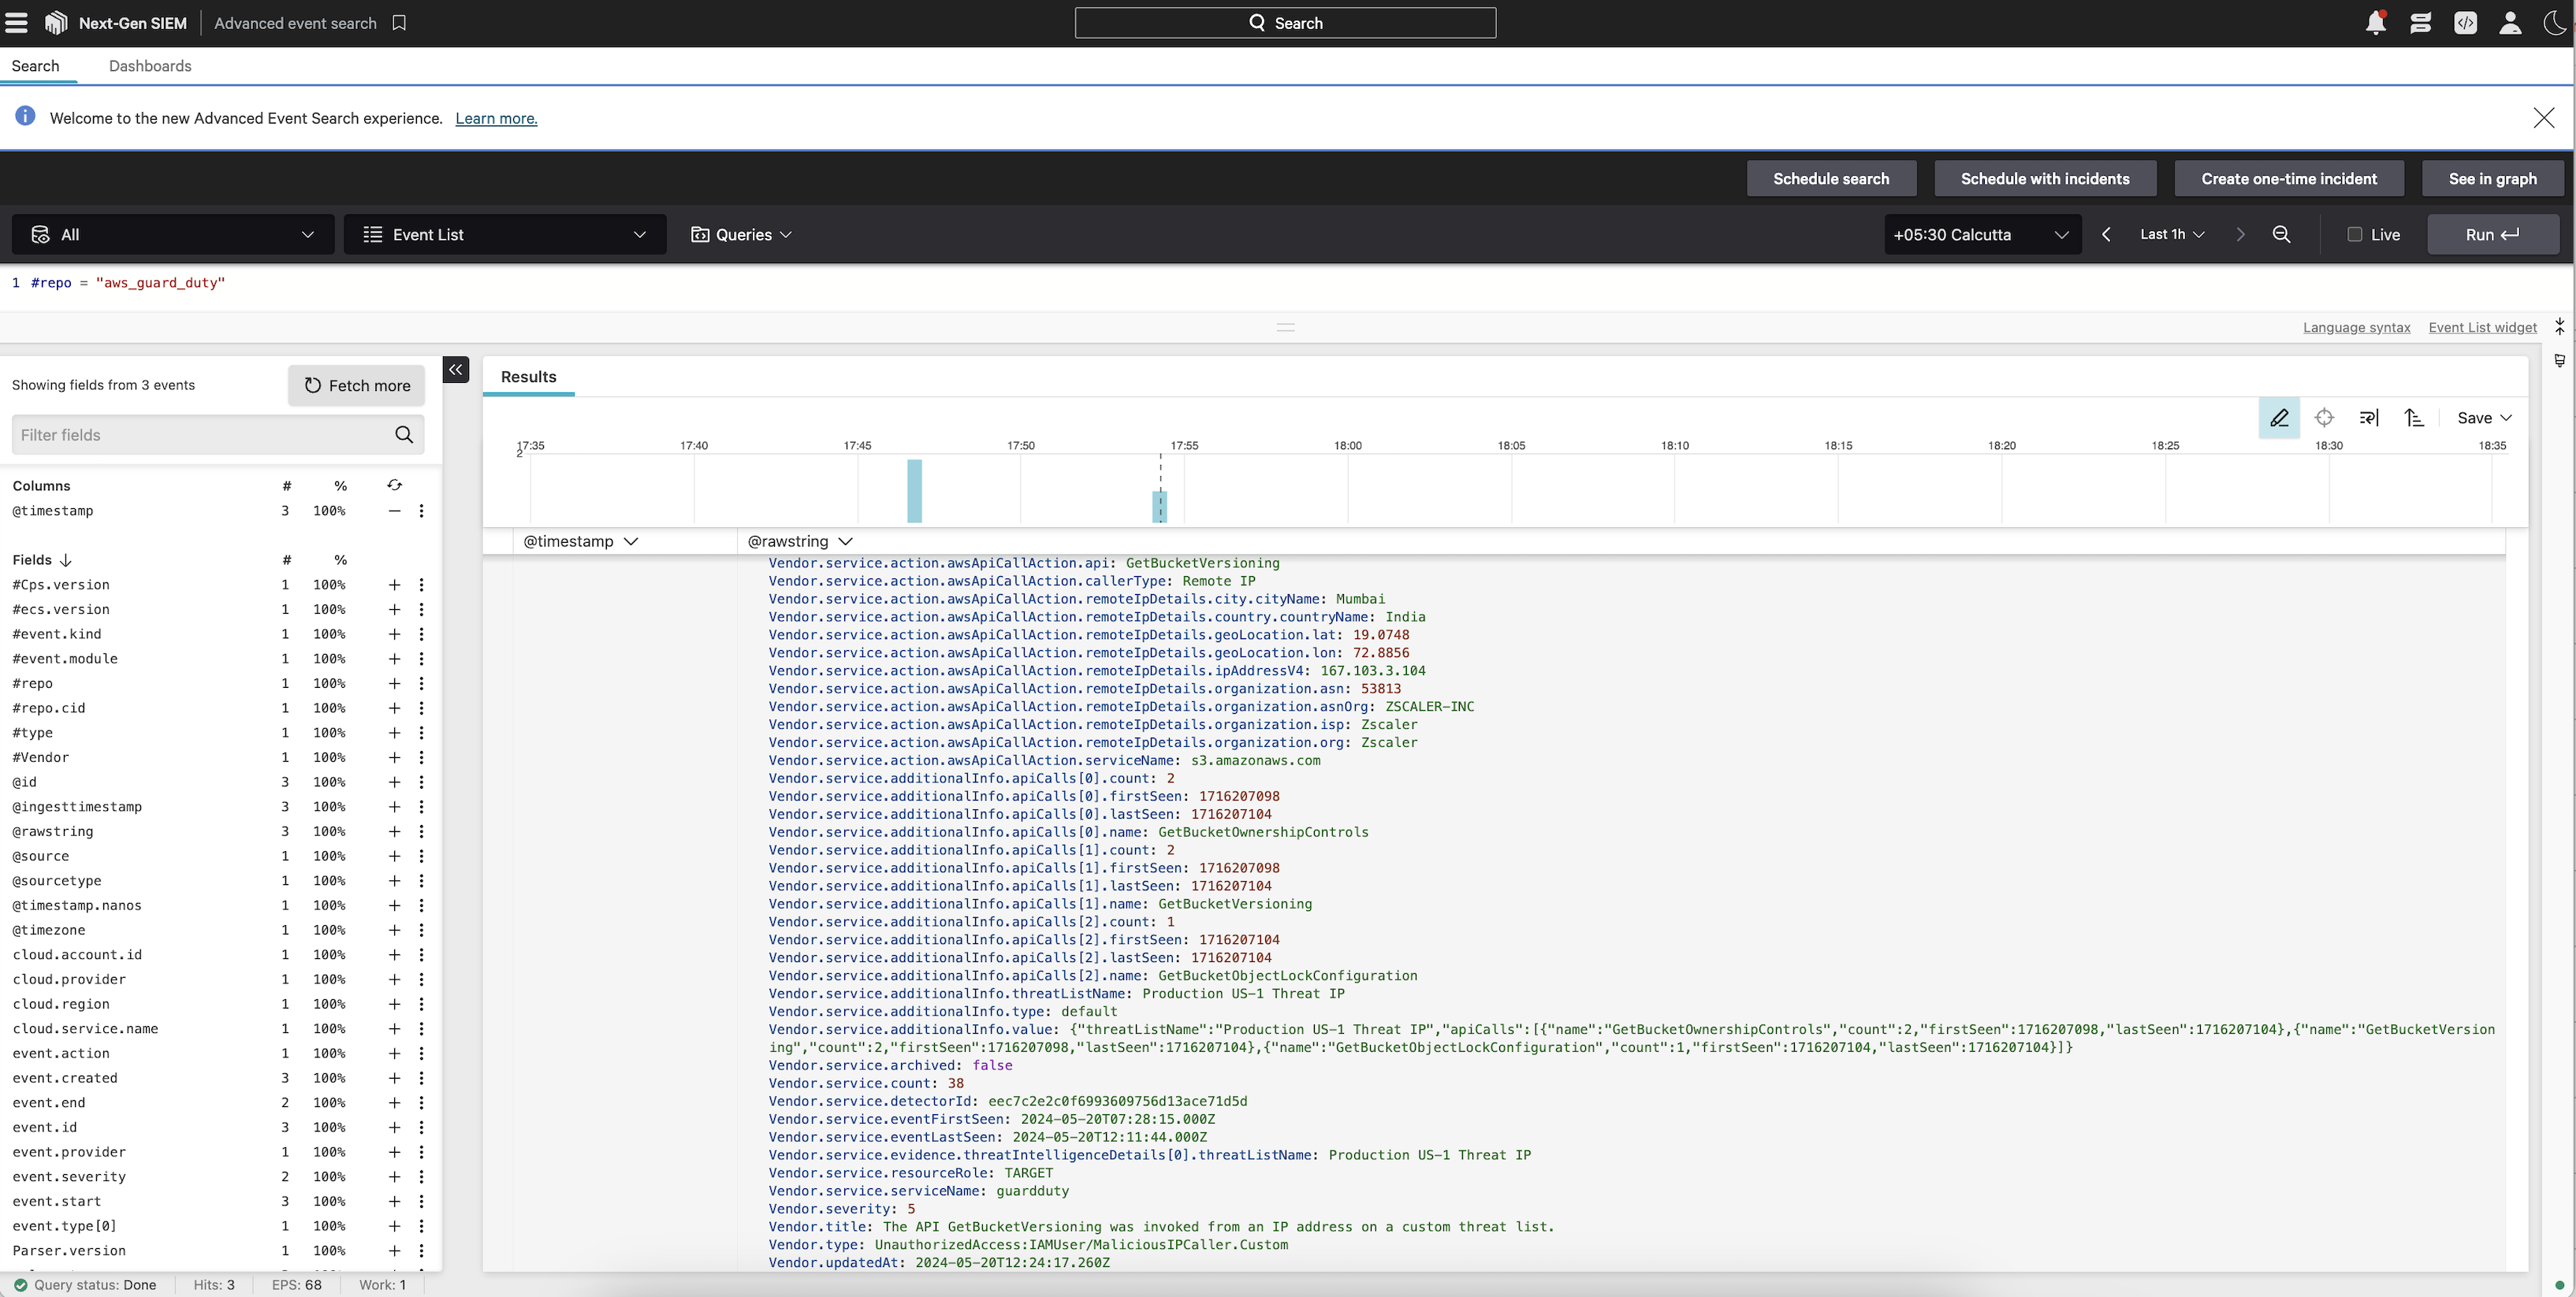Screen dimensions: 2576x1297
Task: Click the Schedule search button
Action: [1830, 179]
